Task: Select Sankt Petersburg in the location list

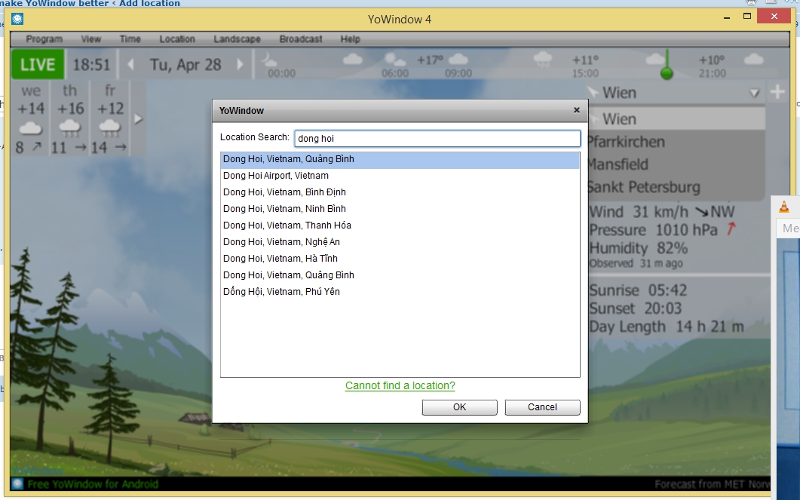Action: point(676,187)
